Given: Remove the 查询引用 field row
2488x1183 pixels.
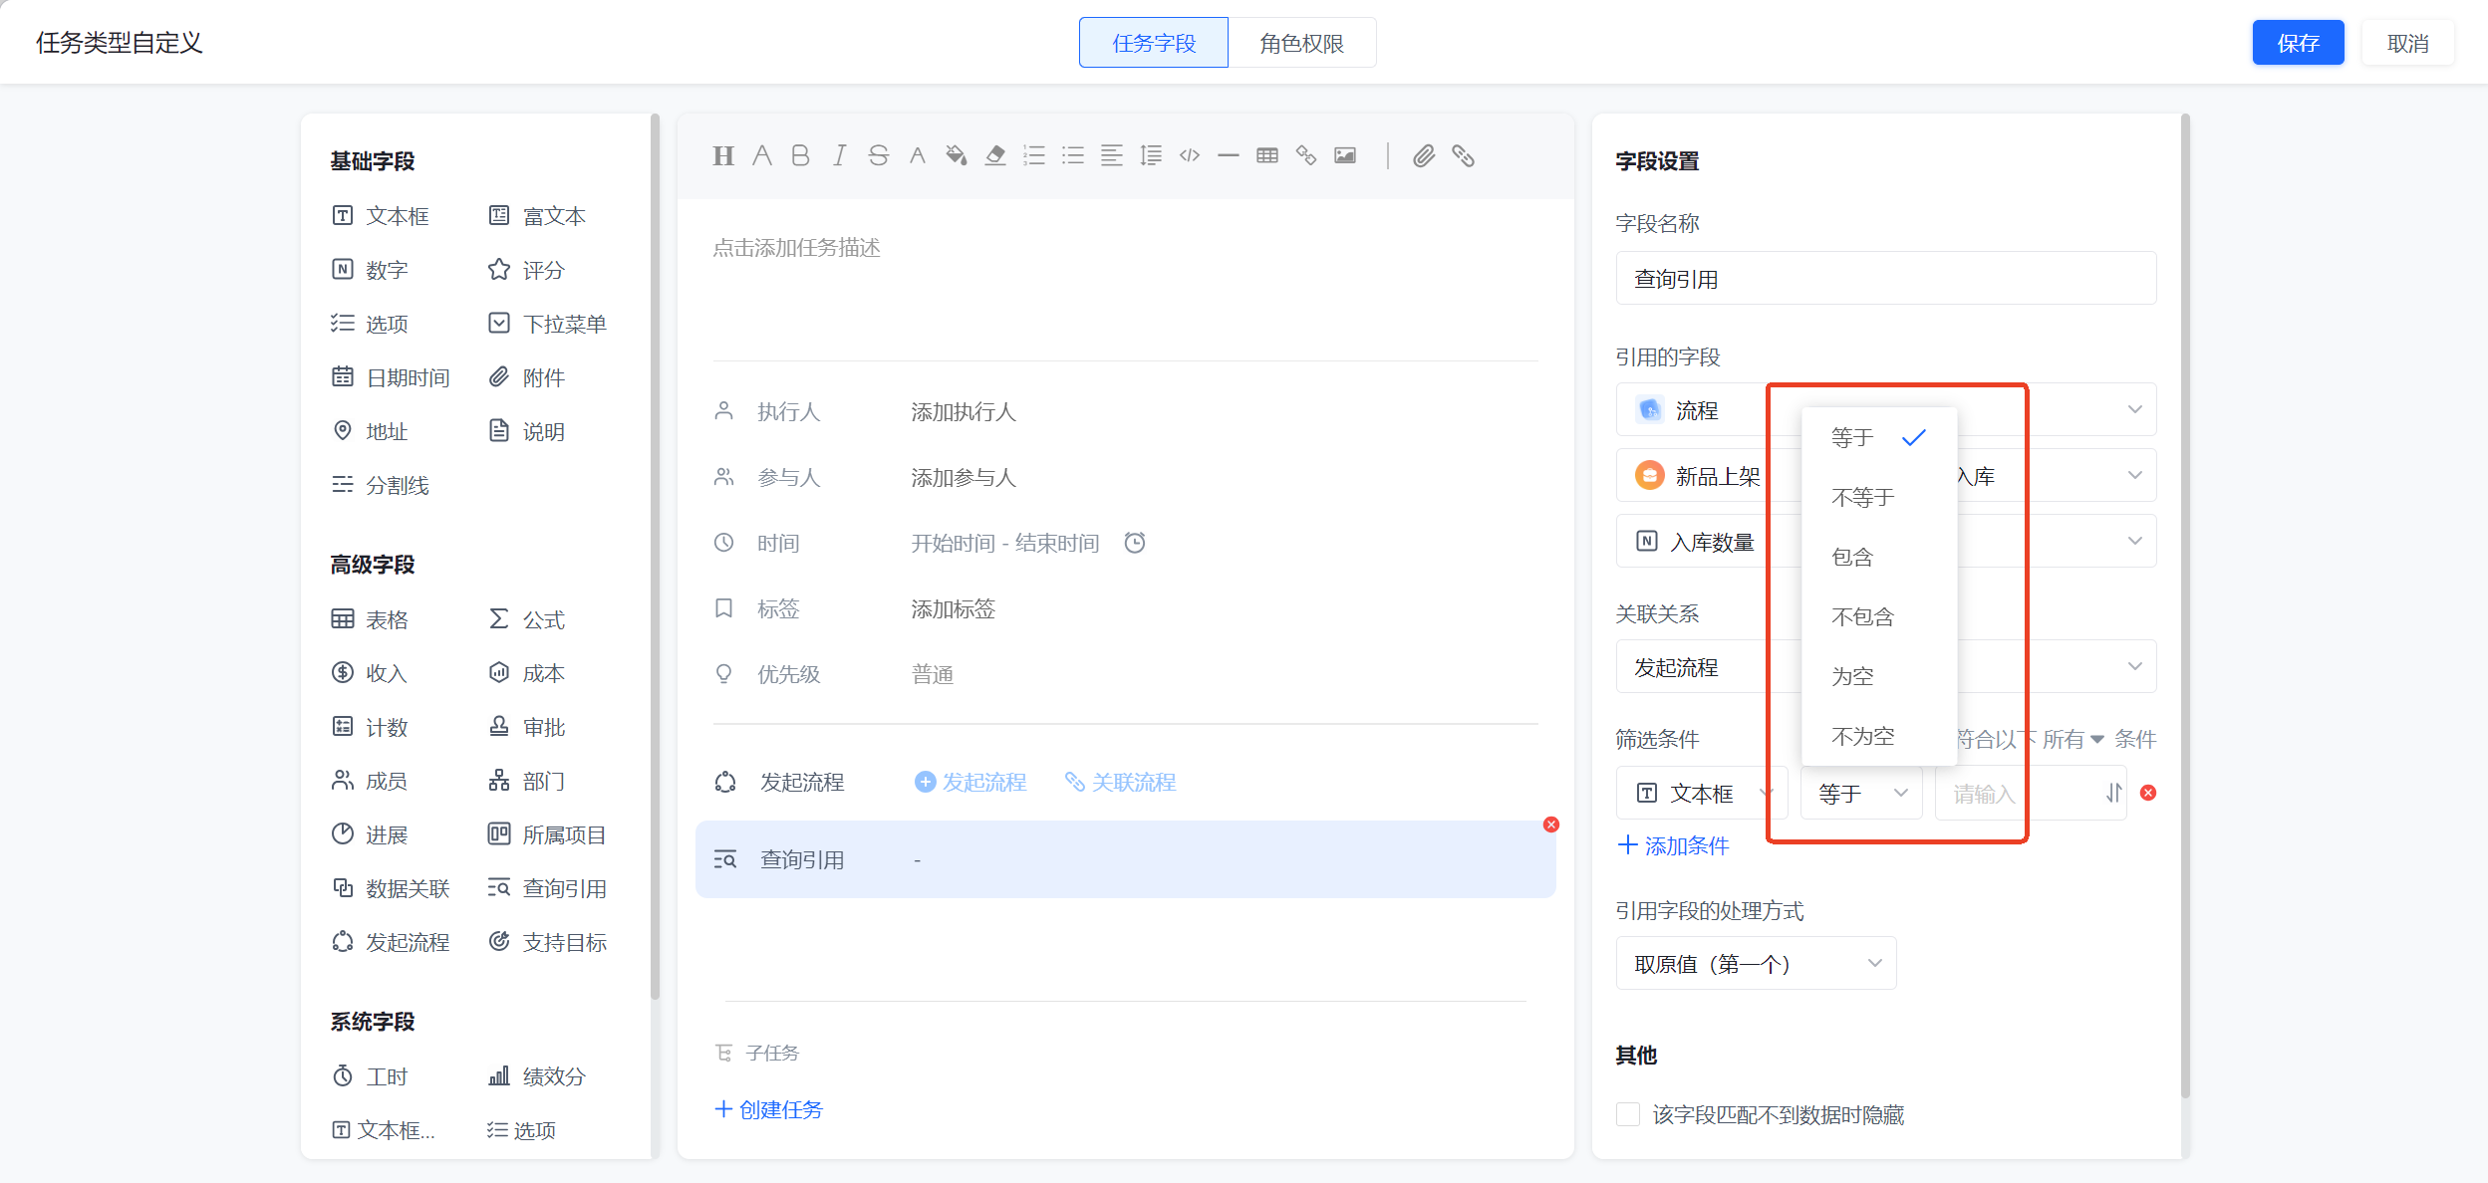Looking at the screenshot, I should tap(1551, 825).
